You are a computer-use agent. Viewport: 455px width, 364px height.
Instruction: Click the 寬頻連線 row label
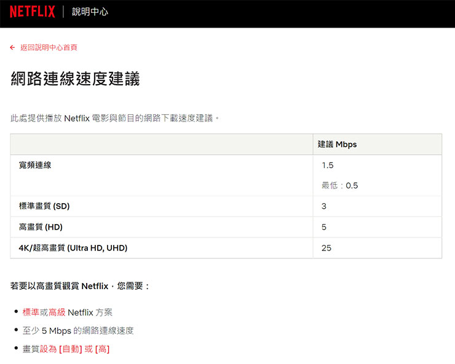point(35,165)
